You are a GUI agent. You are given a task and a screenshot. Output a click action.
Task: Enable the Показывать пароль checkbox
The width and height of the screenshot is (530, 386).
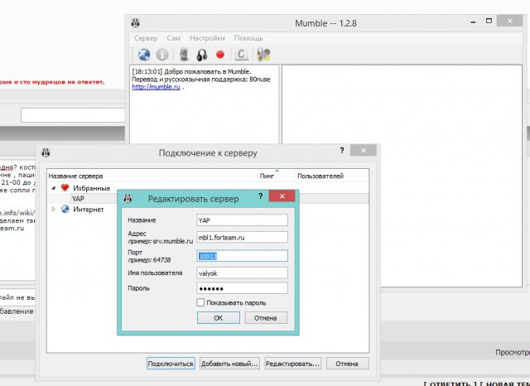tap(200, 302)
